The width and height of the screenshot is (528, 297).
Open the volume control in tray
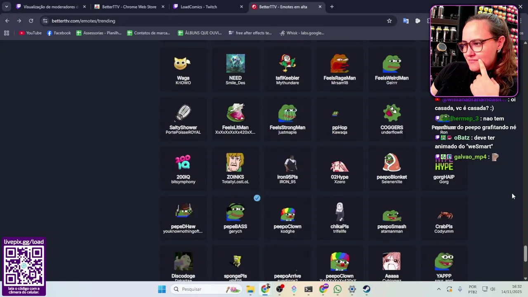(493, 289)
